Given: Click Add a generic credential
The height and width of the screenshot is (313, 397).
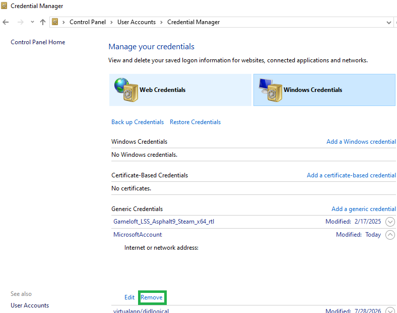Looking at the screenshot, I should (x=364, y=209).
